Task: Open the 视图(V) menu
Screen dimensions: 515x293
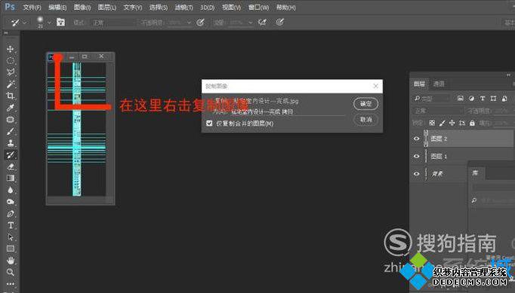Action: click(x=231, y=8)
